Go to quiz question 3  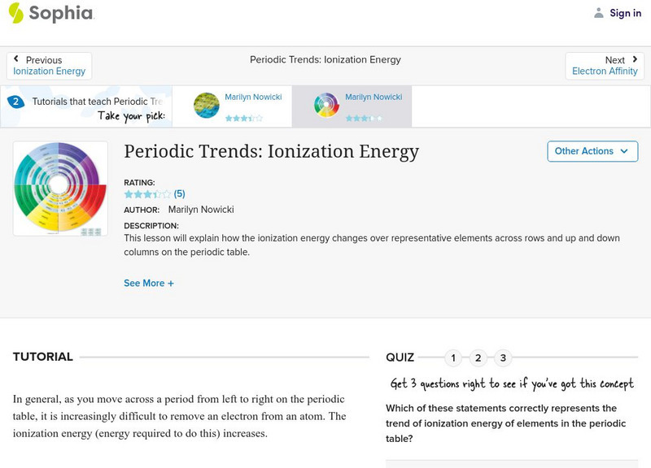(504, 358)
